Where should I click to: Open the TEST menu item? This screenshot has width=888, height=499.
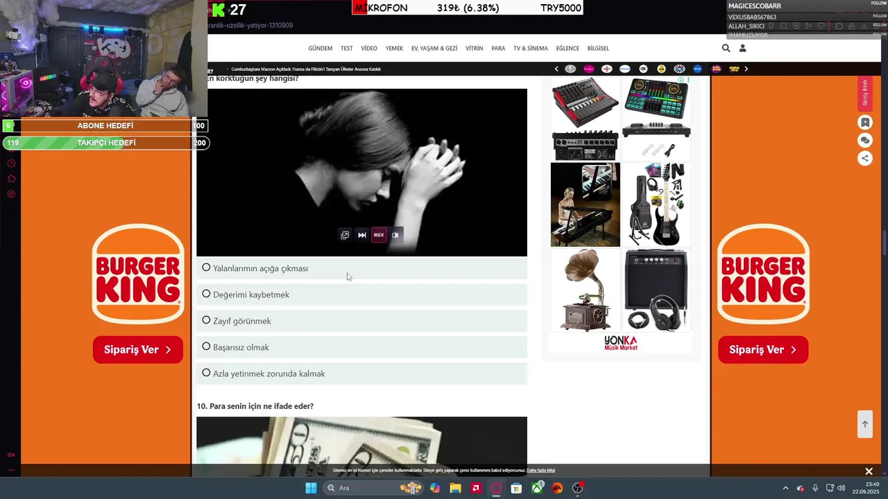pyautogui.click(x=346, y=49)
